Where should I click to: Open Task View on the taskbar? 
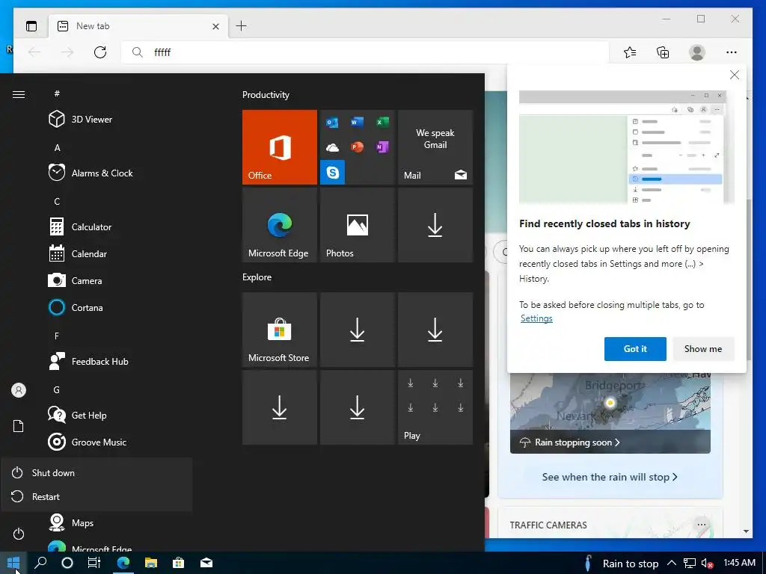[94, 563]
